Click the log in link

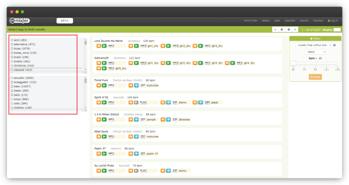tap(333, 21)
